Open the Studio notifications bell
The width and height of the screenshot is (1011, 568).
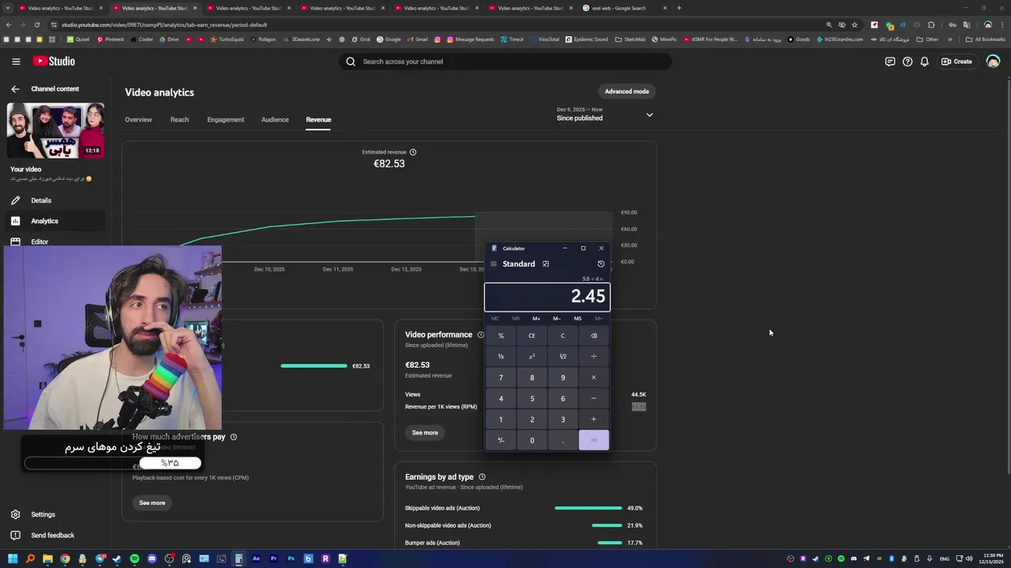tap(924, 62)
